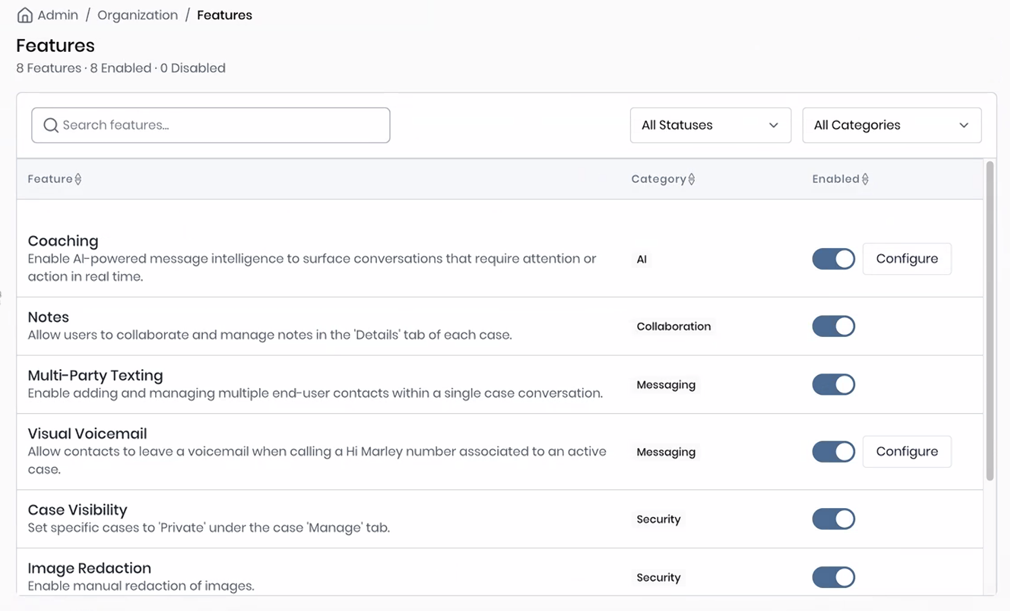Configure the Coaching feature

(906, 259)
